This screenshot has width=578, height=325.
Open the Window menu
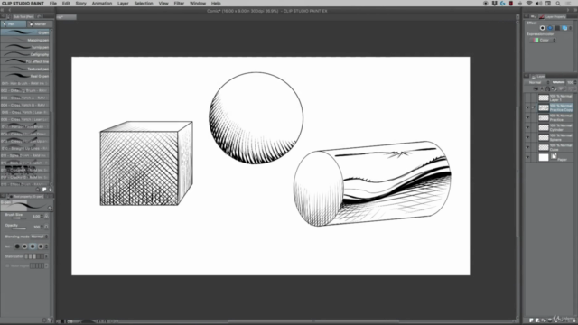(x=198, y=4)
